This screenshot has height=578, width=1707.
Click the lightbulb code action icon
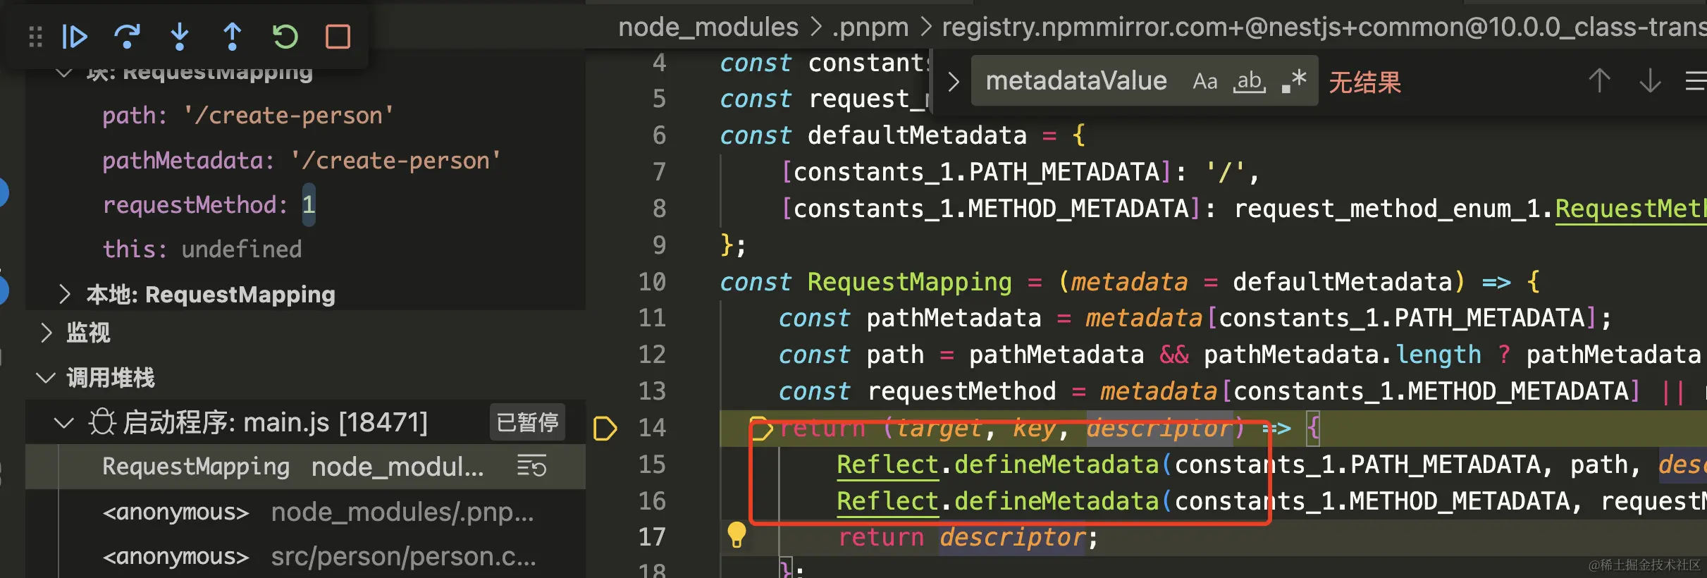click(x=737, y=535)
